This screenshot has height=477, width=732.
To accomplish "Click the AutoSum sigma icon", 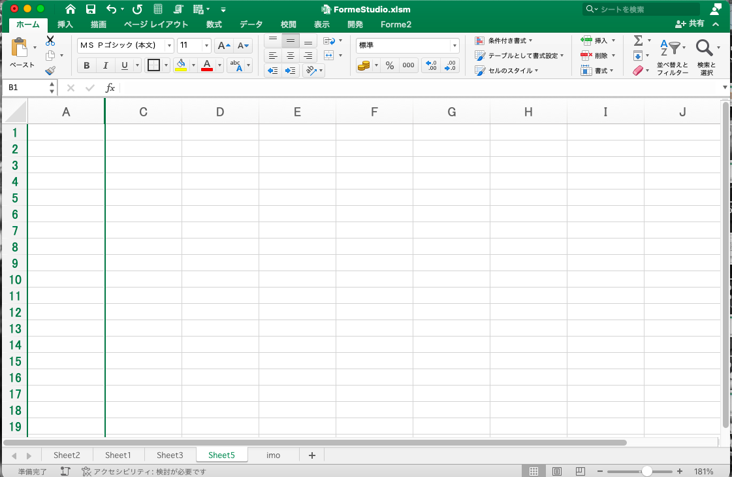I will point(638,41).
